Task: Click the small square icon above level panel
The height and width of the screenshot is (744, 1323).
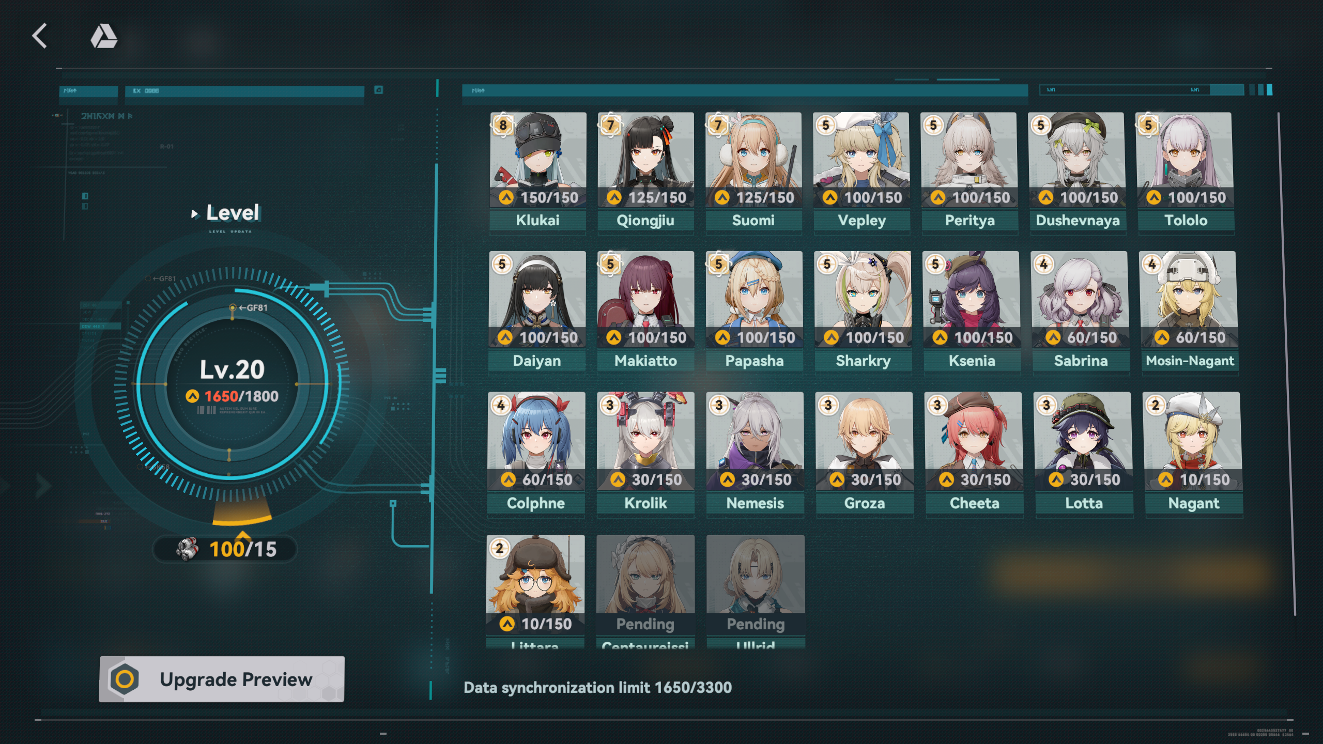Action: (379, 90)
